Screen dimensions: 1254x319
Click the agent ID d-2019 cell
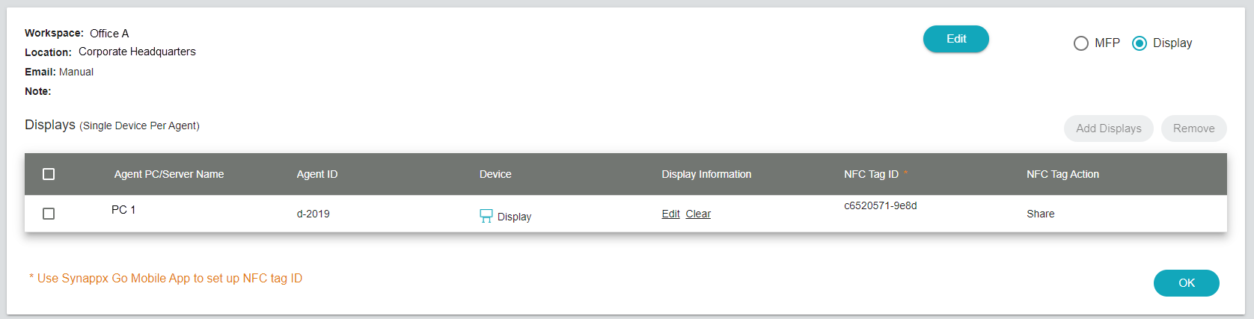tap(313, 214)
